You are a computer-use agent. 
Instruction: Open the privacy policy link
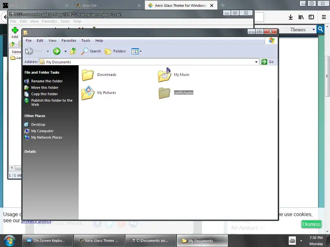tap(36, 221)
